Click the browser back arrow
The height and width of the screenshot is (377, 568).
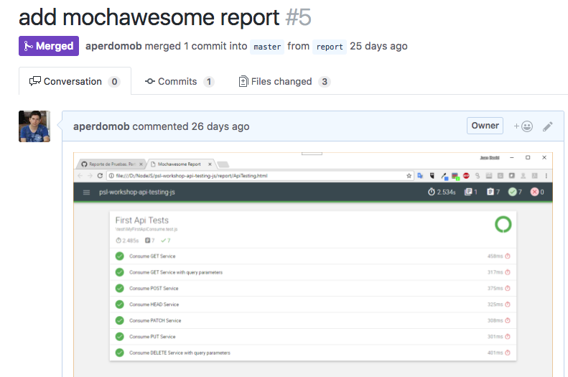(80, 176)
